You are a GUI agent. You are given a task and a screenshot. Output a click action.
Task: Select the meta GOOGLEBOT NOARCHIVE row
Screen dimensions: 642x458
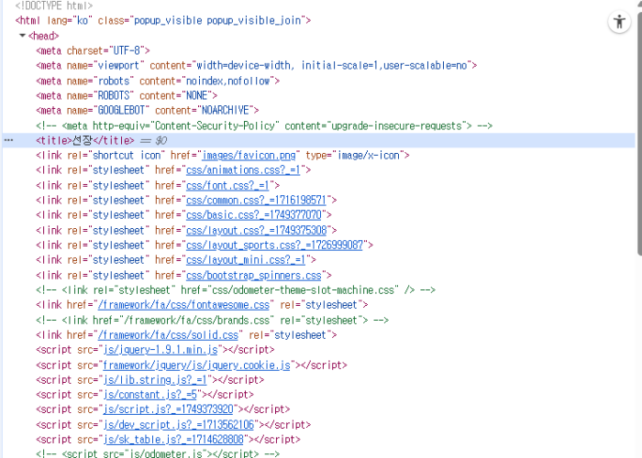coord(148,111)
